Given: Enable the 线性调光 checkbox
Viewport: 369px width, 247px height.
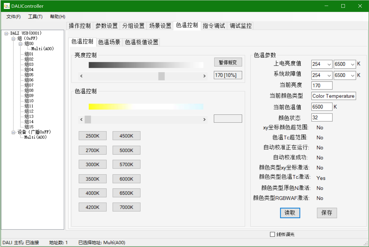Looking at the screenshot, I should (x=272, y=234).
